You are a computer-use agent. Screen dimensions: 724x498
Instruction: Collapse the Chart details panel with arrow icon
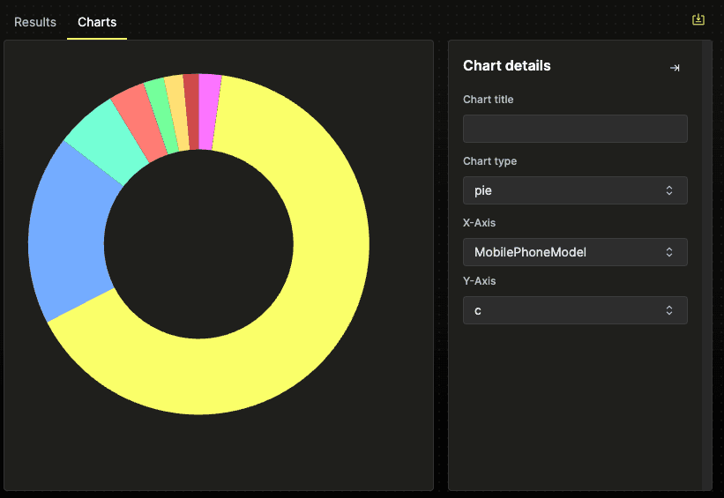point(675,68)
